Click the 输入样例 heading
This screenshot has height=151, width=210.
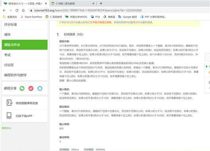[64, 124]
